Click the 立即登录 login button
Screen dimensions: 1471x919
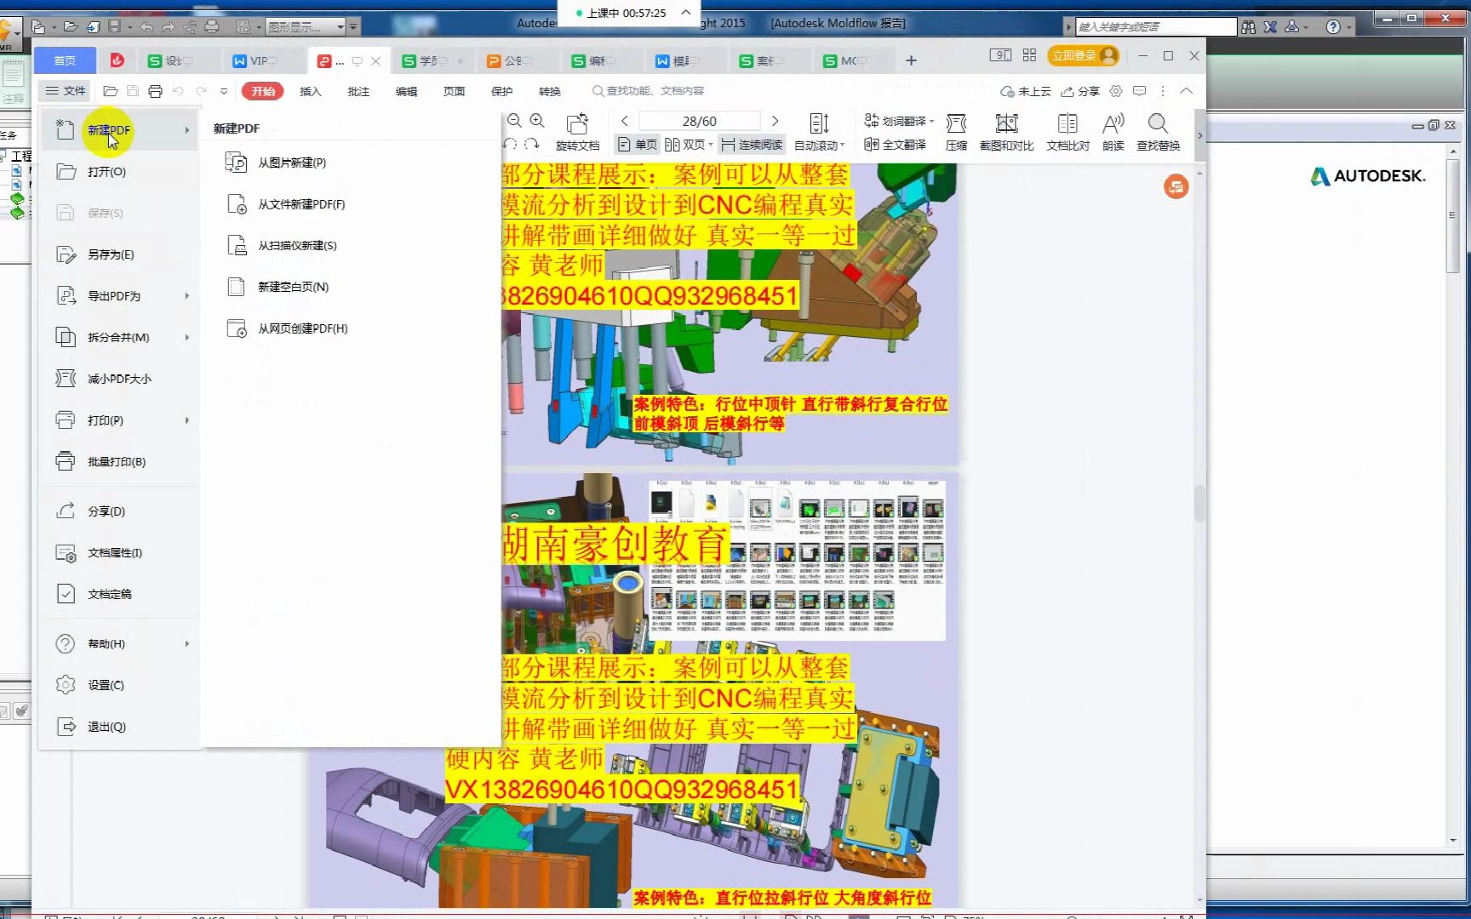(x=1083, y=56)
